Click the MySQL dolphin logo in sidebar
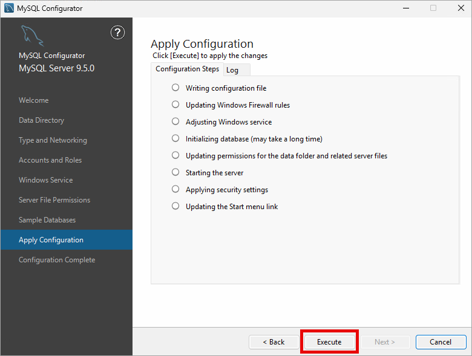The image size is (472, 356). click(x=31, y=36)
